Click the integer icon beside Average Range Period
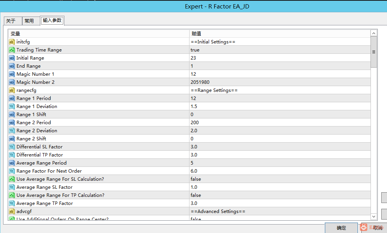The width and height of the screenshot is (387, 233). click(12, 163)
